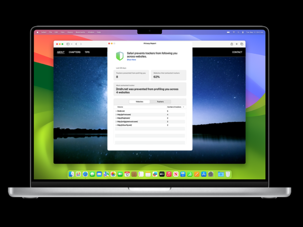Open the CHAPTERS navigation link

pyautogui.click(x=74, y=52)
